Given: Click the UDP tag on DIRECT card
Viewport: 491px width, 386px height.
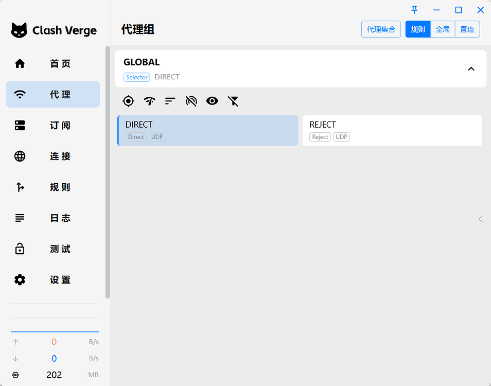Looking at the screenshot, I should pyautogui.click(x=157, y=137).
